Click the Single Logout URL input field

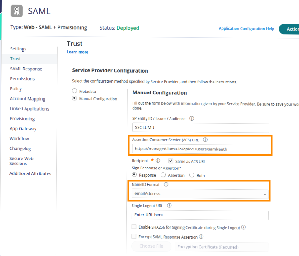[200, 215]
